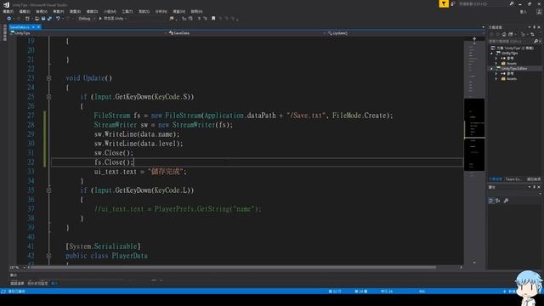Collapse the UnityTips project node

pyautogui.click(x=491, y=53)
